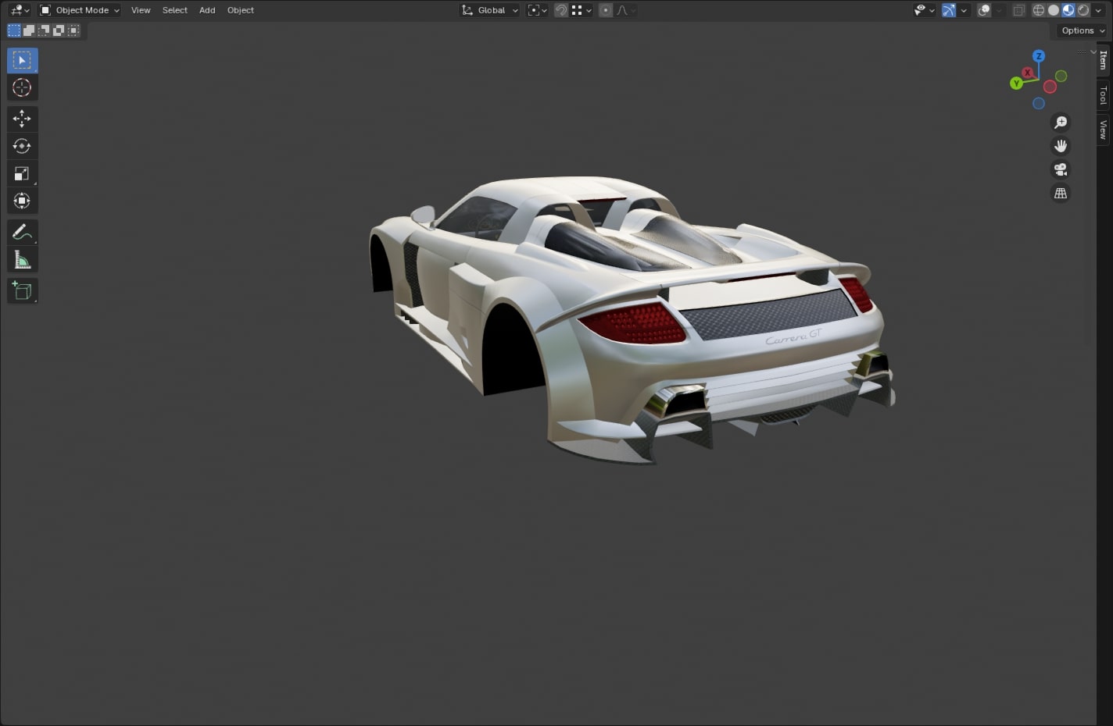This screenshot has height=726, width=1113.
Task: Click the zoom magnifier viewport button
Action: pyautogui.click(x=1061, y=123)
